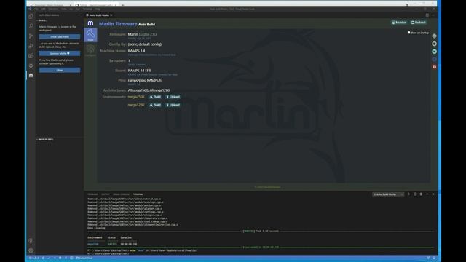Screen dimensions: 466x262
Task: Click the mega2560 environment name
Action: click(136, 97)
